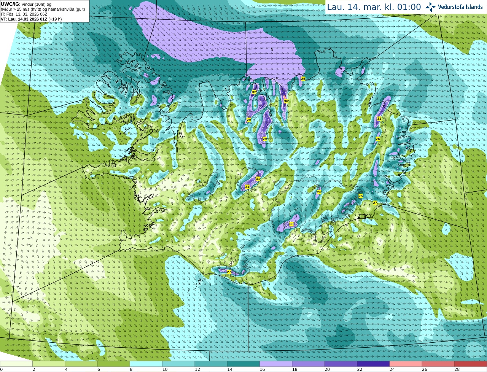Pick the 16–18 m/s light purple swatch
Viewport: 487px width, 372px height.
click(276, 364)
